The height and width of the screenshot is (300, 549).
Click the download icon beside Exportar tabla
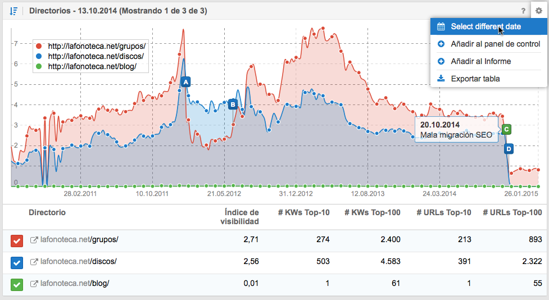click(441, 79)
